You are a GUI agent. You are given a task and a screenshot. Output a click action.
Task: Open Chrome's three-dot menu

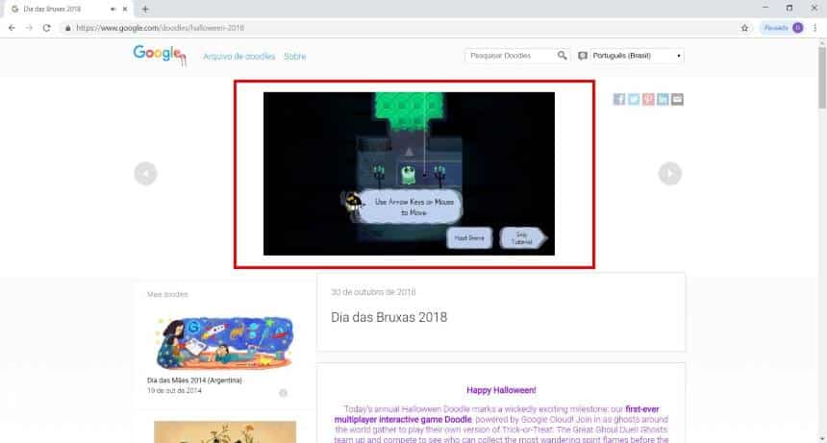[x=814, y=28]
